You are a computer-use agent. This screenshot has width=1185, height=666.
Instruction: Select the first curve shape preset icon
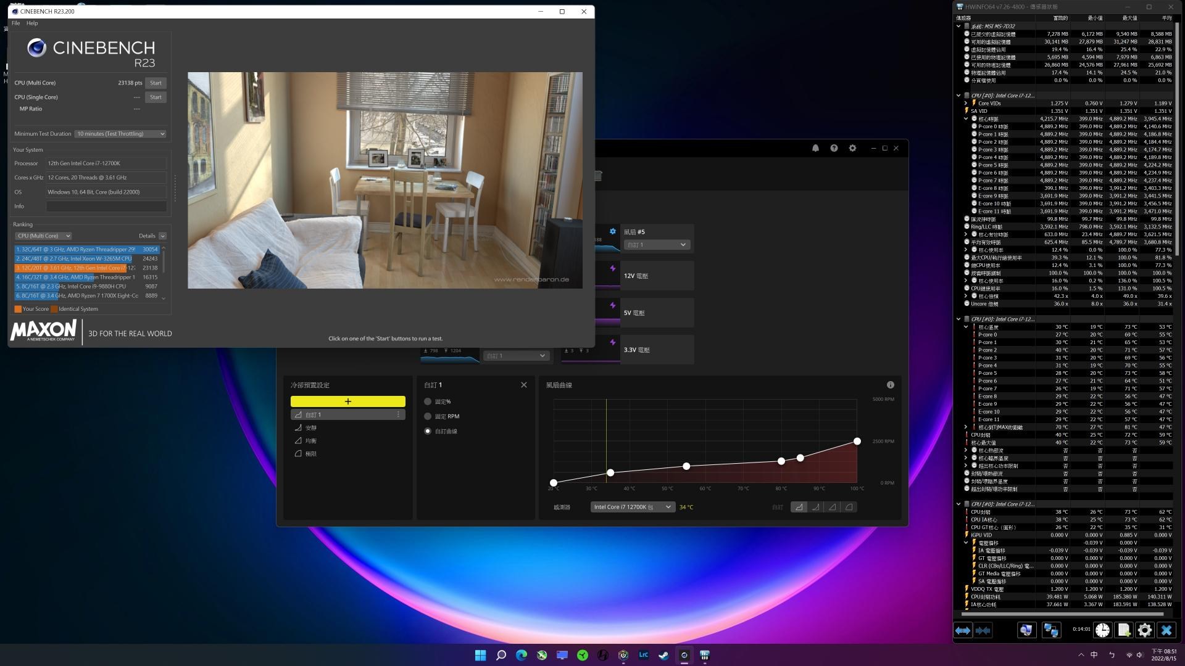pos(799,507)
